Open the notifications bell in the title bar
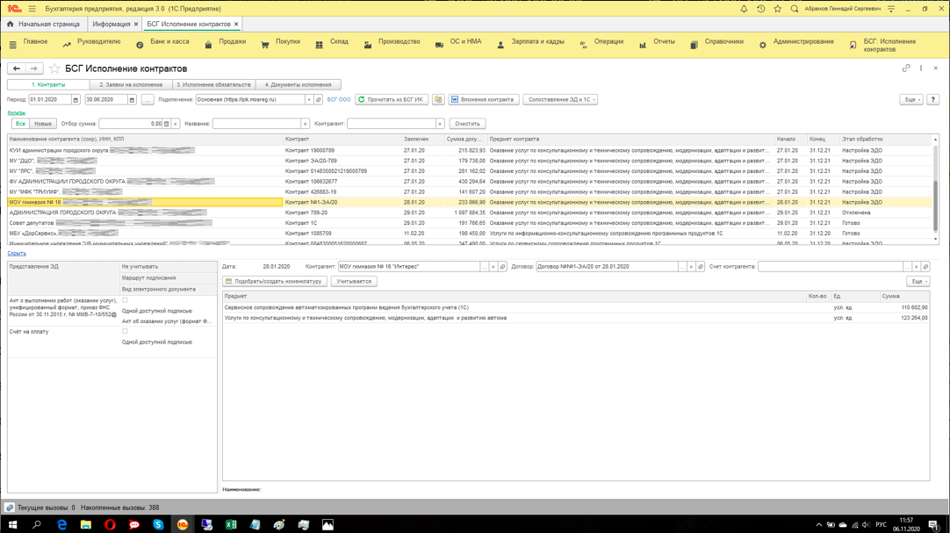 [744, 9]
